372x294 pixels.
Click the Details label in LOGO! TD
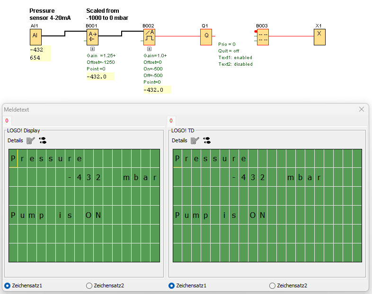click(179, 140)
